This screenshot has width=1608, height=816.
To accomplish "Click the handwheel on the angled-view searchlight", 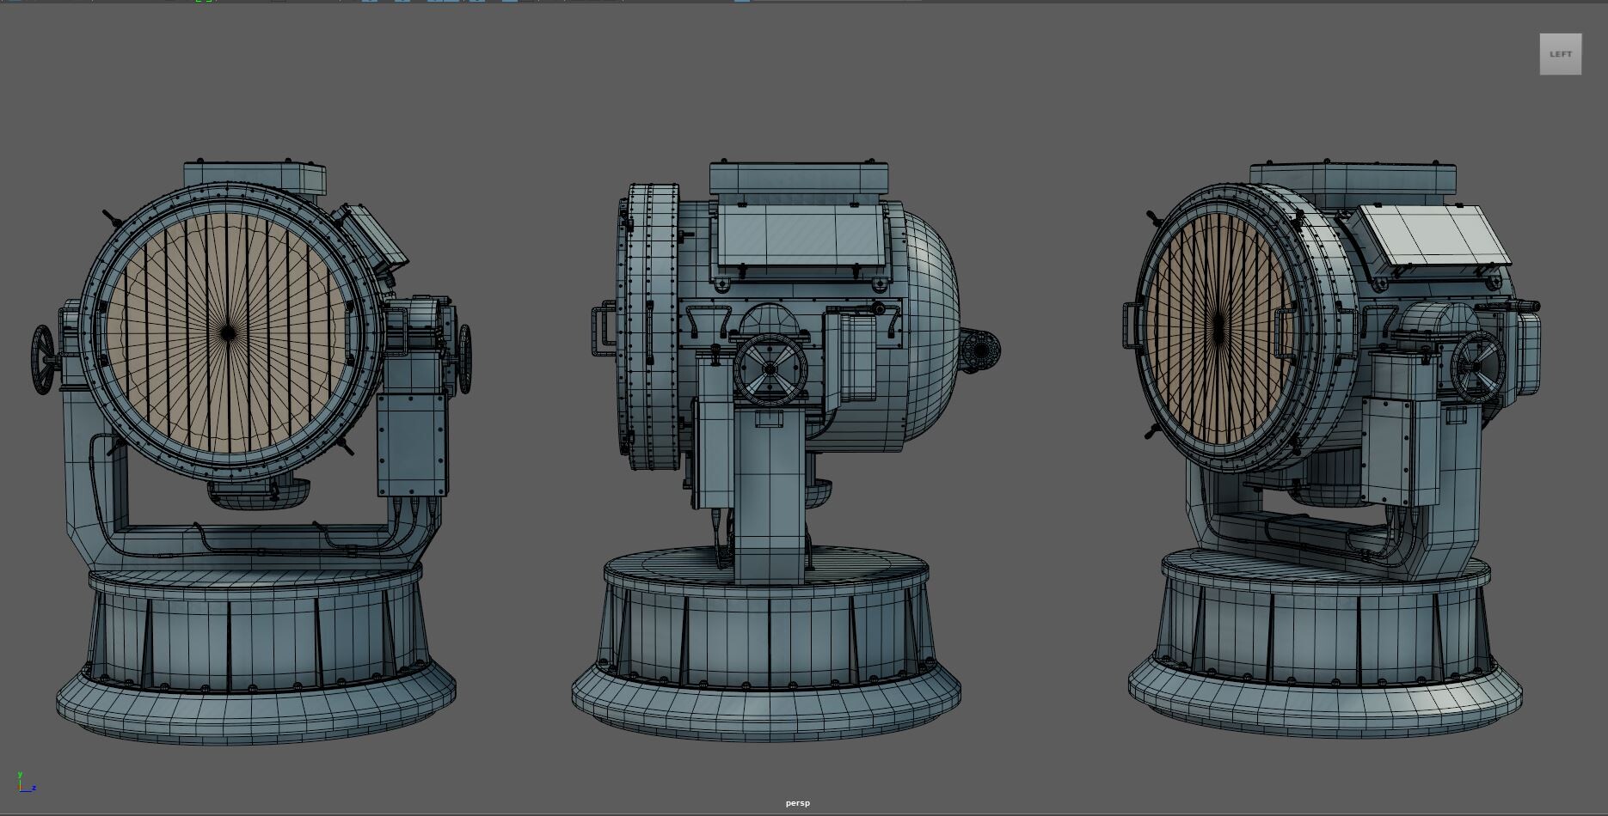I will (x=1477, y=367).
